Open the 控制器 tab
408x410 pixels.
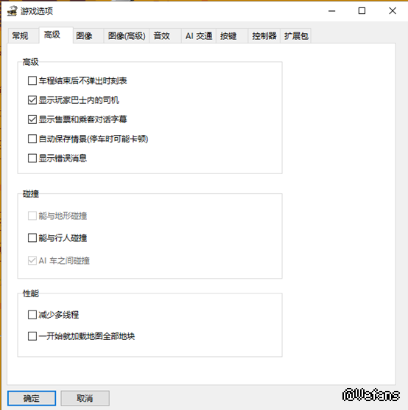264,36
